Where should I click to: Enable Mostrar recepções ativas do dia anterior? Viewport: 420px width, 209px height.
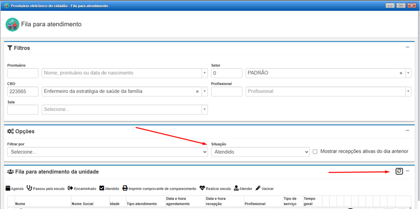tap(315, 152)
